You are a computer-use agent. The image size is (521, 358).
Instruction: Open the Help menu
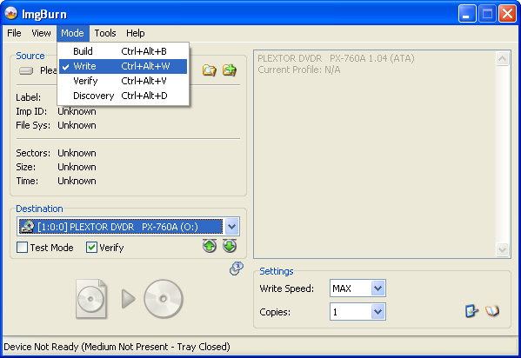(x=135, y=33)
